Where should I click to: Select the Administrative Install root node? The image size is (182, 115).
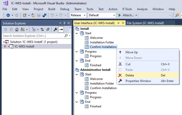pyautogui.click(x=95, y=70)
